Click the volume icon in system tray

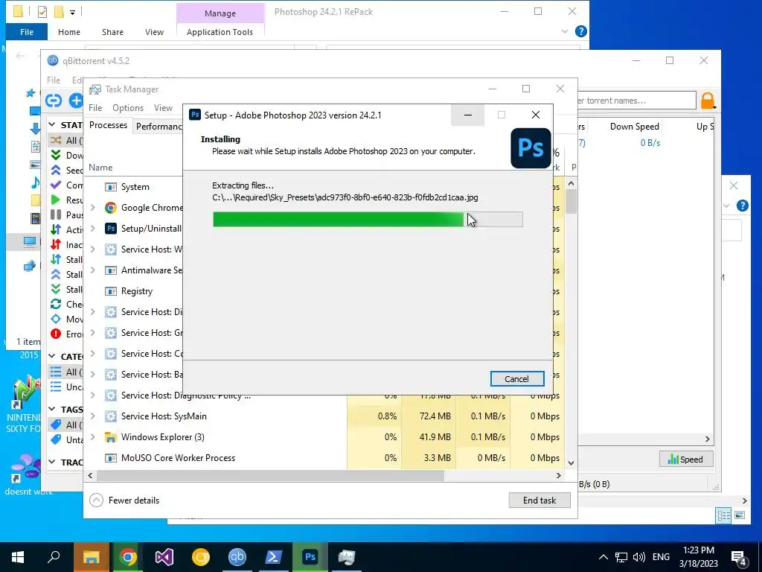pyautogui.click(x=639, y=557)
